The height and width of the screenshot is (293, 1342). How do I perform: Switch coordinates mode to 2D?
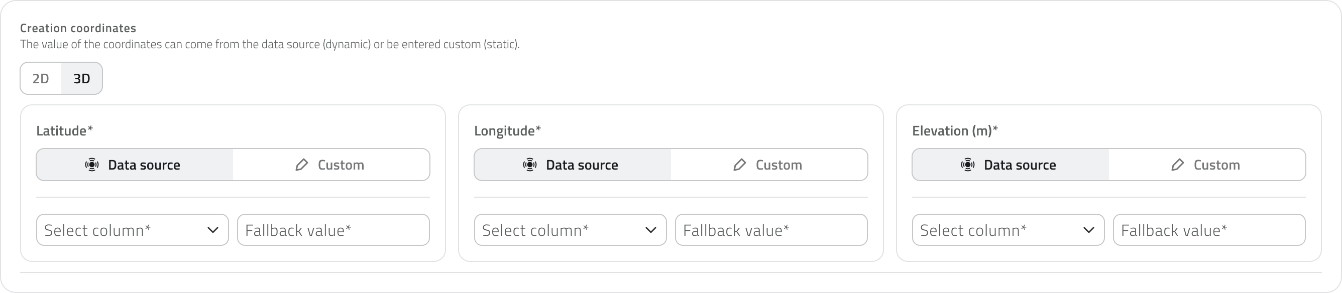pyautogui.click(x=41, y=79)
